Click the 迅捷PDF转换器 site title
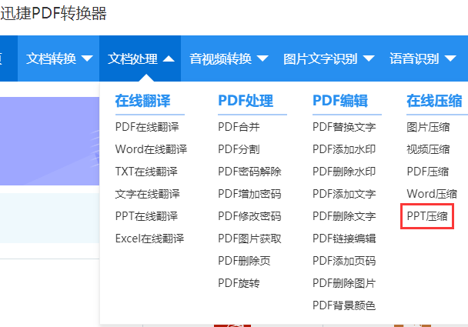Screen dimensions: 468x327 (x=53, y=13)
